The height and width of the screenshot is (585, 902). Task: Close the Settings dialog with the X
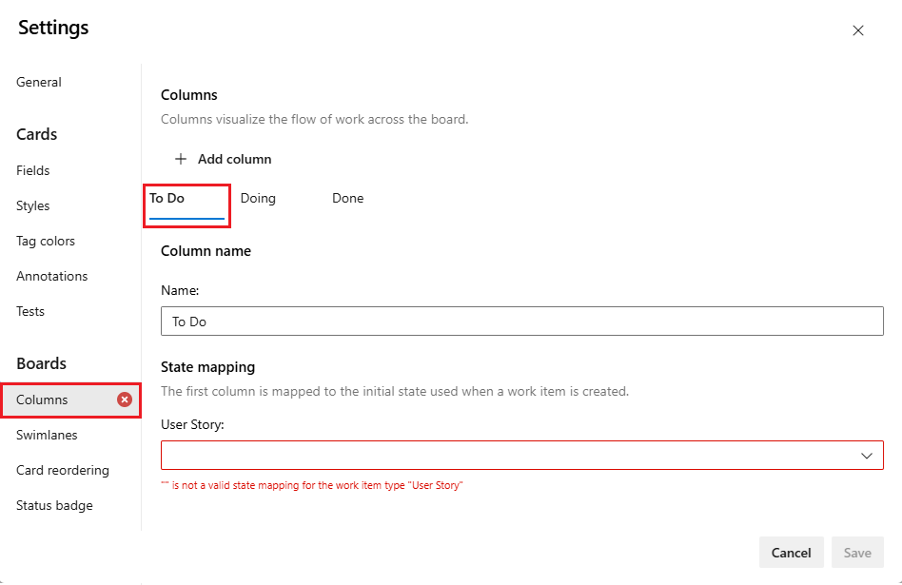[x=858, y=30]
